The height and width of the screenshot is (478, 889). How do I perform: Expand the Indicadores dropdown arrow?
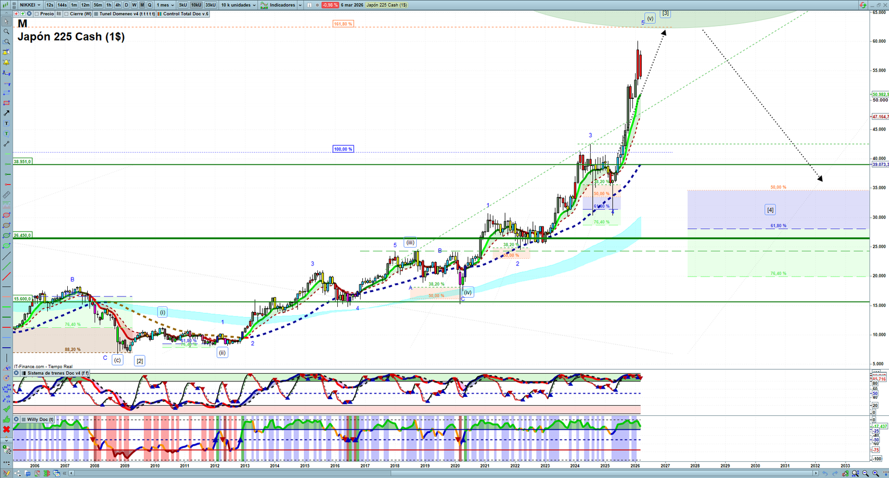point(300,5)
